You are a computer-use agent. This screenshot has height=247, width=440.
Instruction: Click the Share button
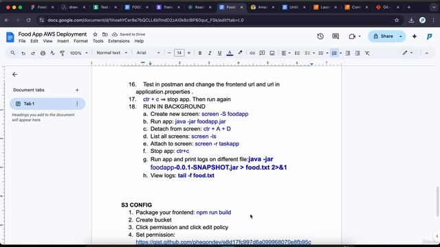coord(383,36)
